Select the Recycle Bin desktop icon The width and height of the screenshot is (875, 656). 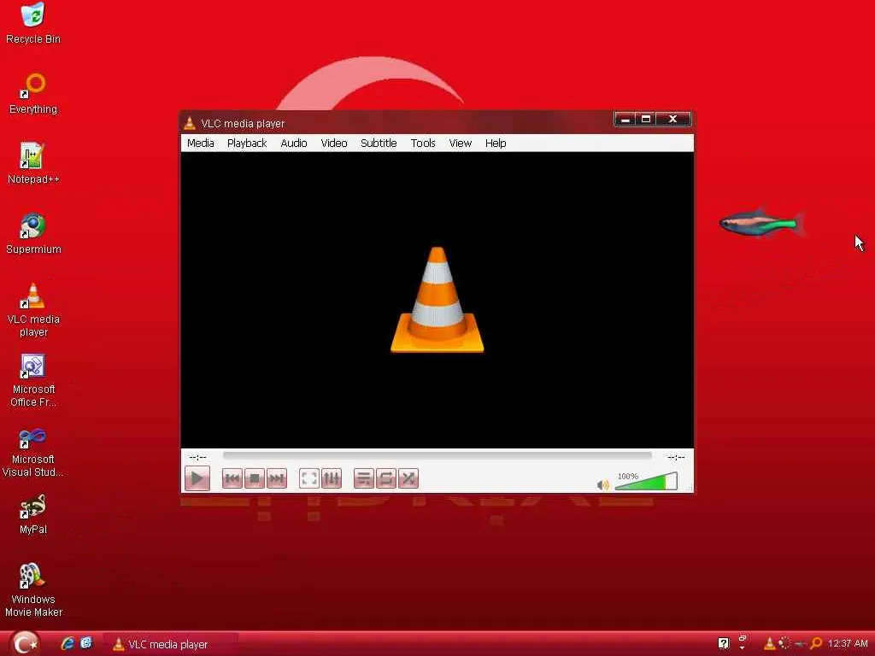click(x=33, y=23)
